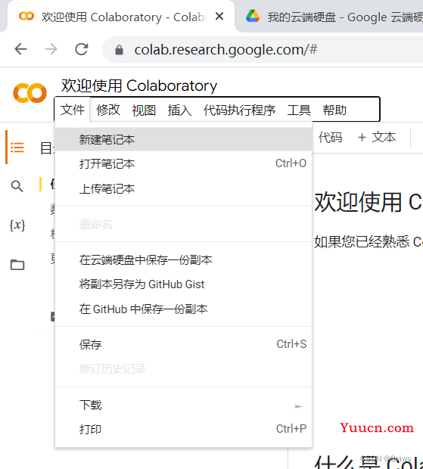Reload the page with refresh icon
Viewport: 423px width, 469px height.
click(82, 49)
